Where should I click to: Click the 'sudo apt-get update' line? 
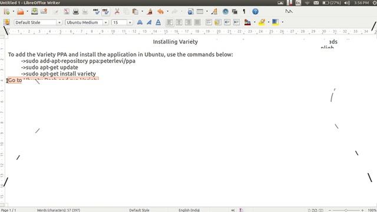point(49,67)
